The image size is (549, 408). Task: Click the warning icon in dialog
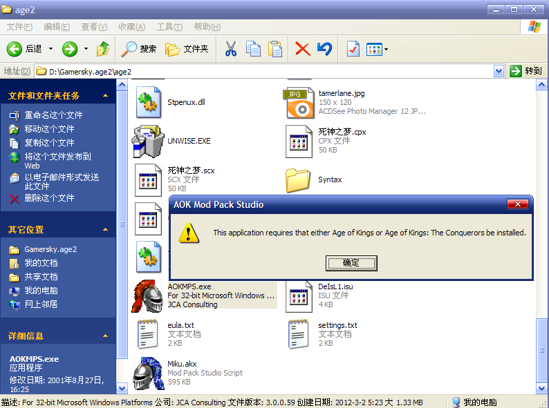(x=189, y=233)
